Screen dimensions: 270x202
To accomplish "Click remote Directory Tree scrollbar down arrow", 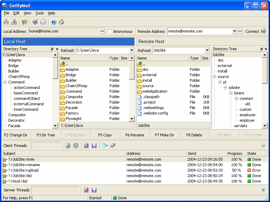I will (x=265, y=126).
